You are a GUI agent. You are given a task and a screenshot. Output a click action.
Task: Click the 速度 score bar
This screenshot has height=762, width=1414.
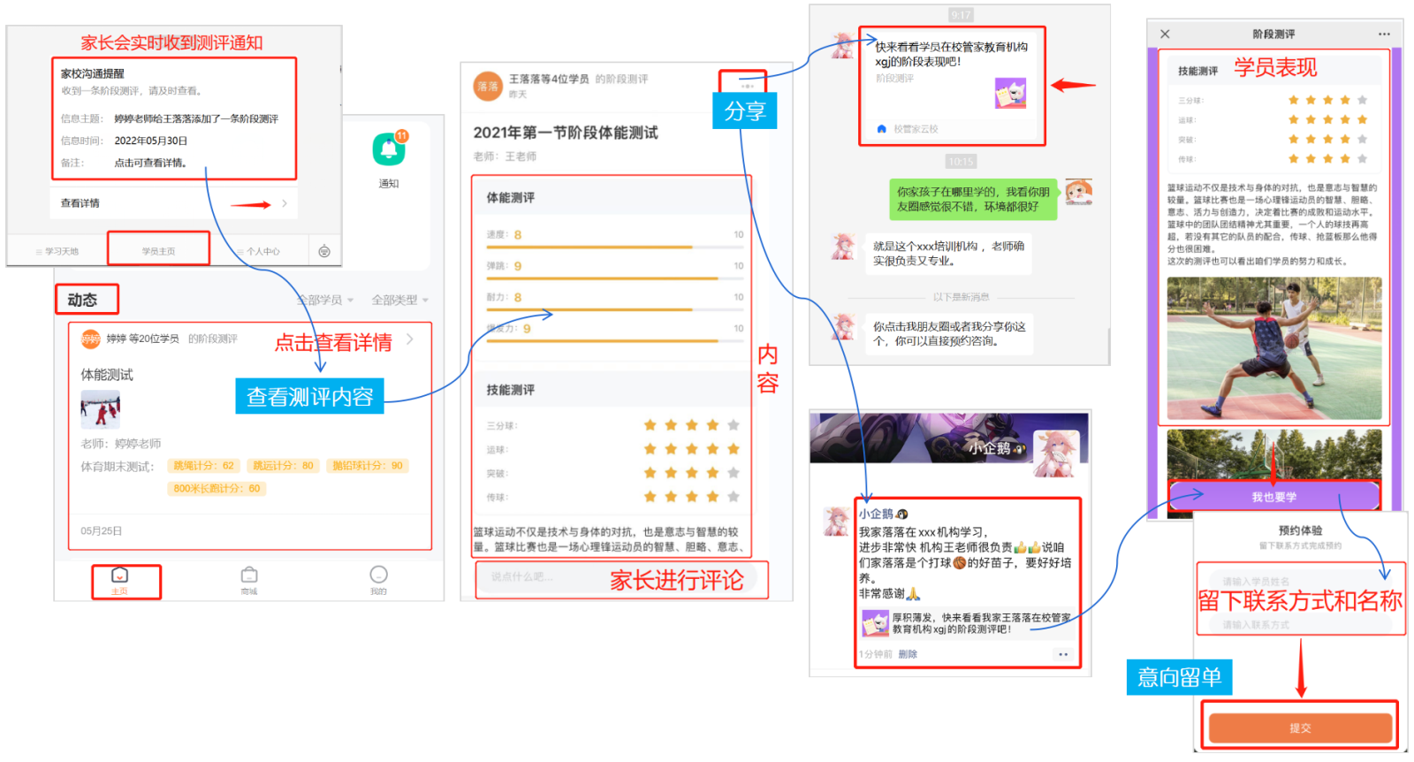click(615, 248)
